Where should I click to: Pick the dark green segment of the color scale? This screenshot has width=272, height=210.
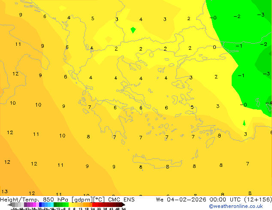coord(55,204)
